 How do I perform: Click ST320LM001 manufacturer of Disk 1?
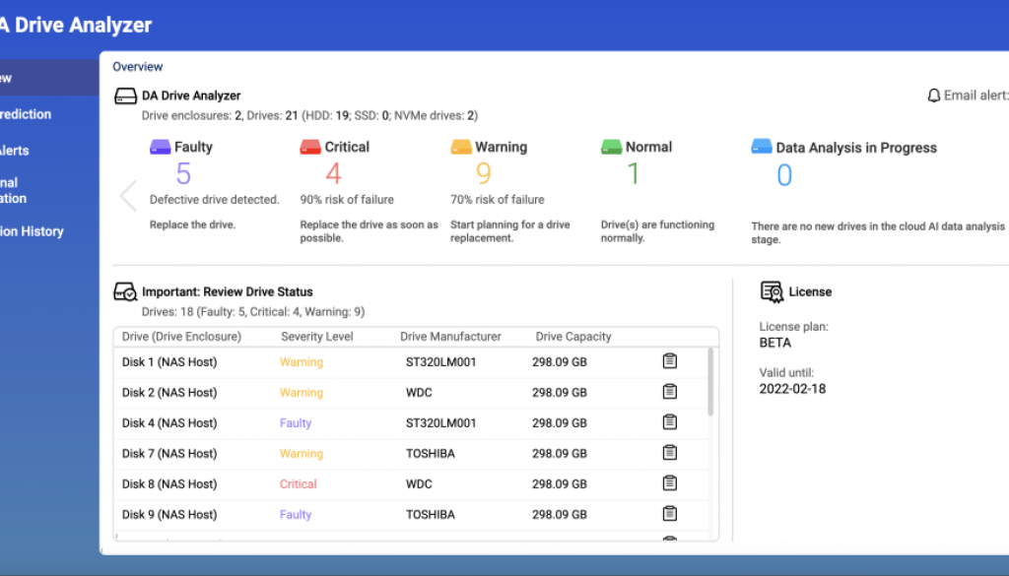tap(440, 362)
